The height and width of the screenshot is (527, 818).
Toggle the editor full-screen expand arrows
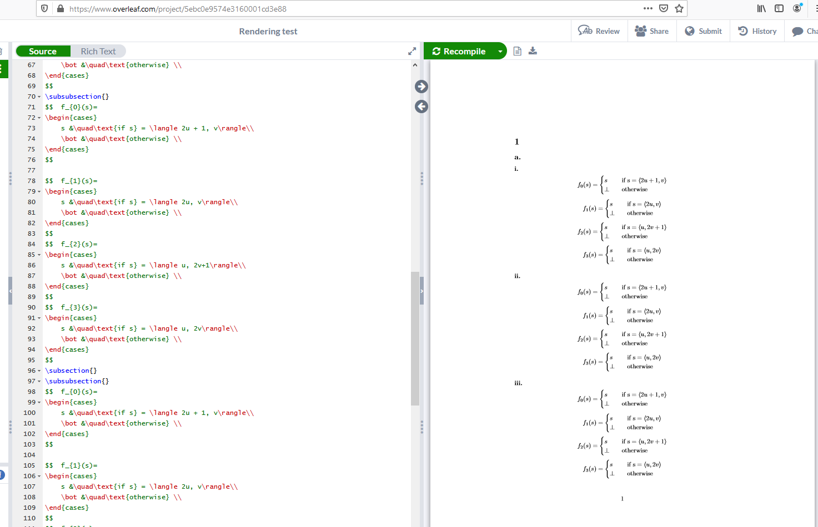click(411, 50)
